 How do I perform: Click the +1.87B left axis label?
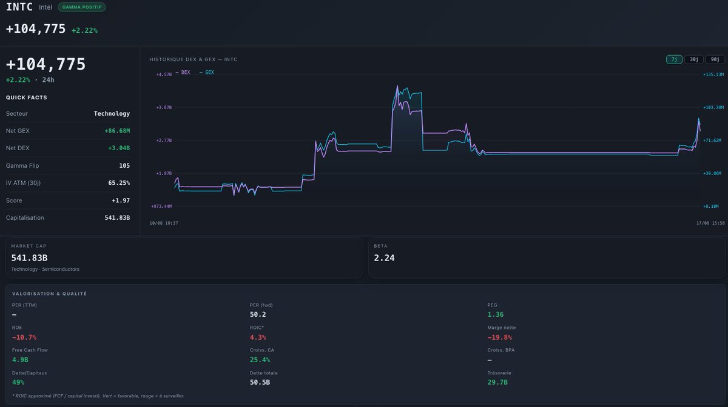[164, 173]
